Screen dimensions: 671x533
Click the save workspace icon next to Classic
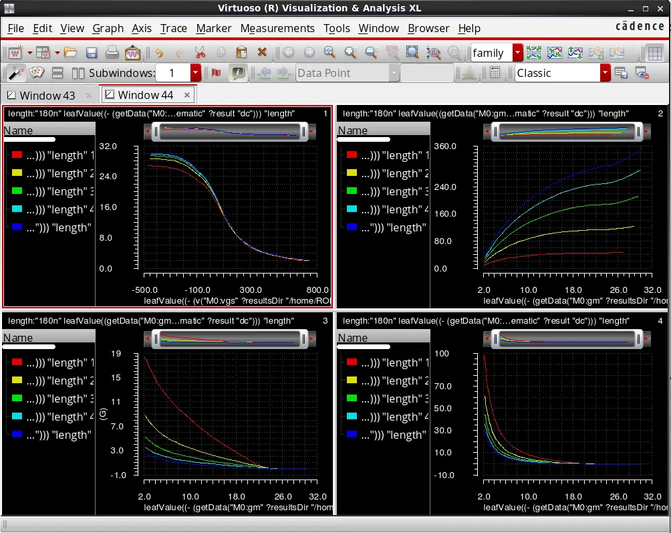point(621,73)
